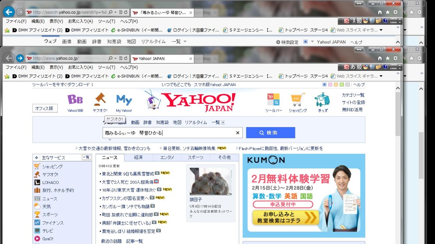
Task: Toggle KANA lock in front window IME bar
Action: point(393,68)
